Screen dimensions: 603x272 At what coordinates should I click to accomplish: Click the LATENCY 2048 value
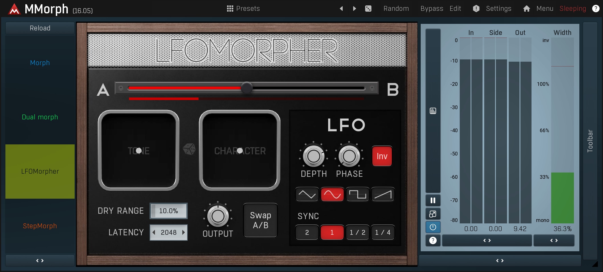169,232
